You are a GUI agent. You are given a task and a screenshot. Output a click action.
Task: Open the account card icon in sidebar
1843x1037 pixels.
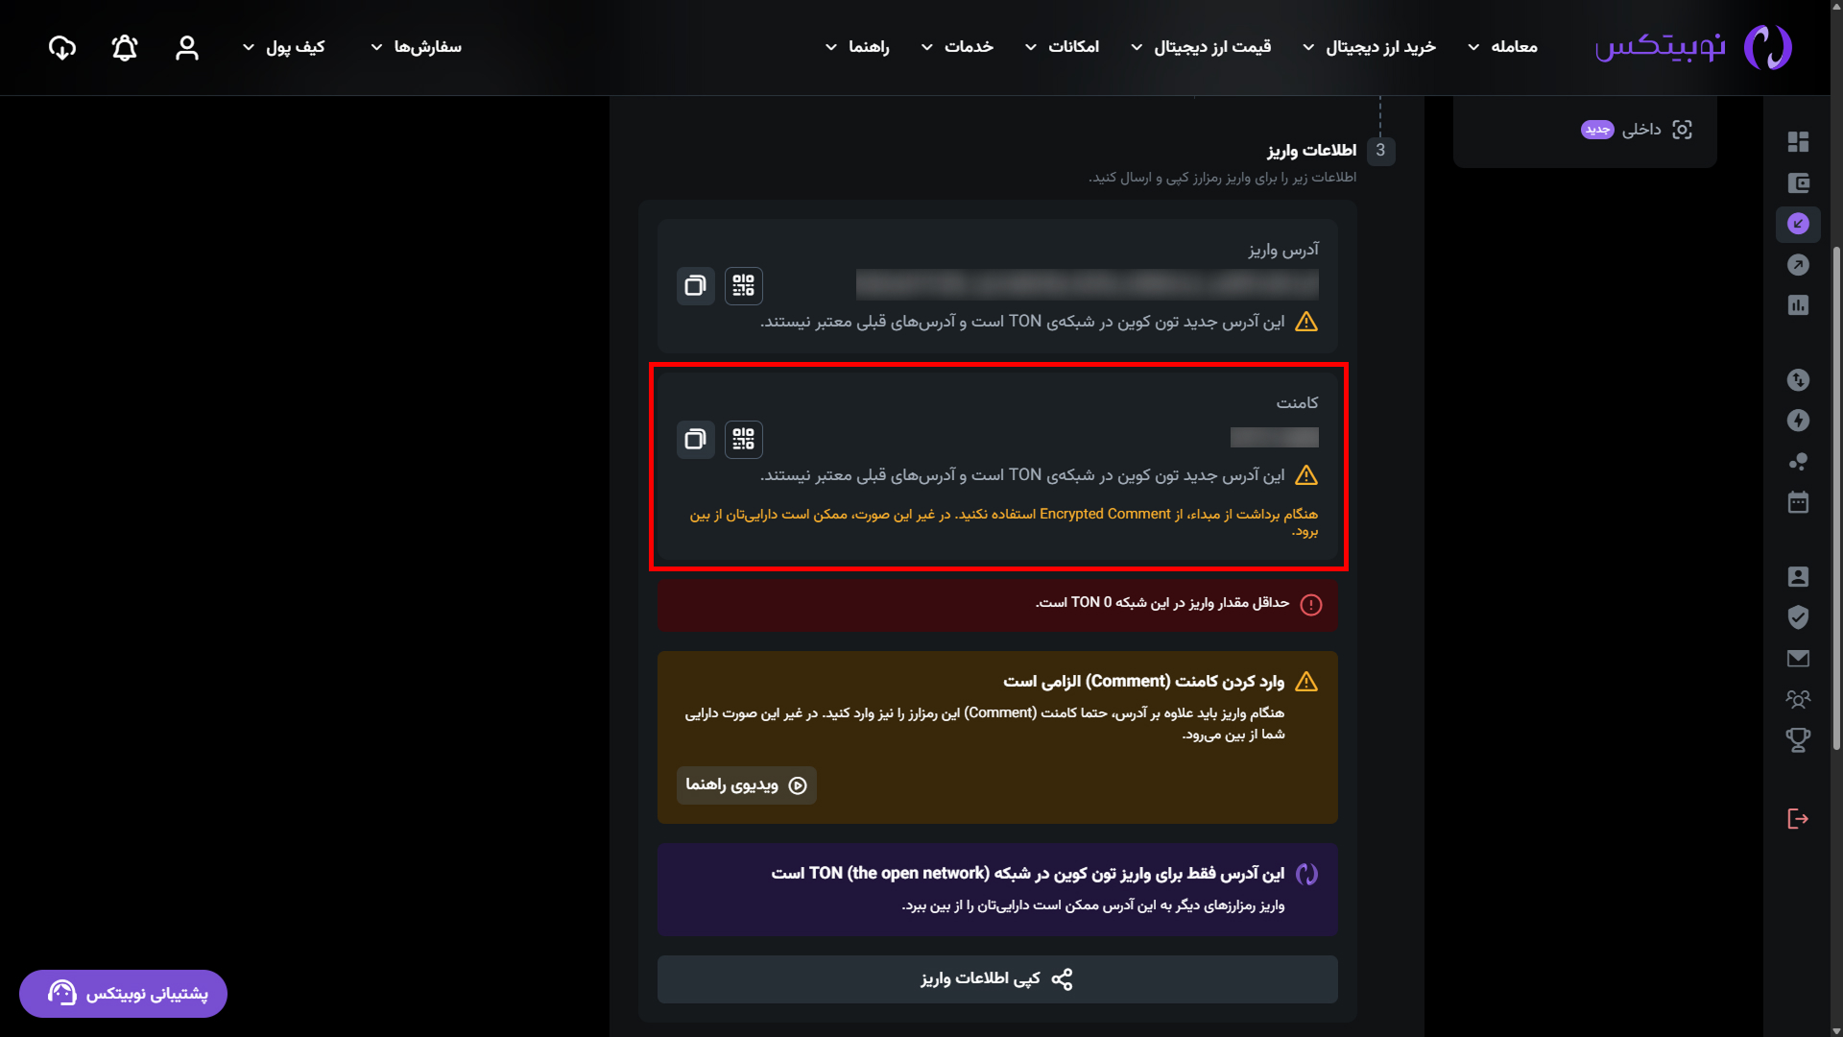click(x=1798, y=576)
